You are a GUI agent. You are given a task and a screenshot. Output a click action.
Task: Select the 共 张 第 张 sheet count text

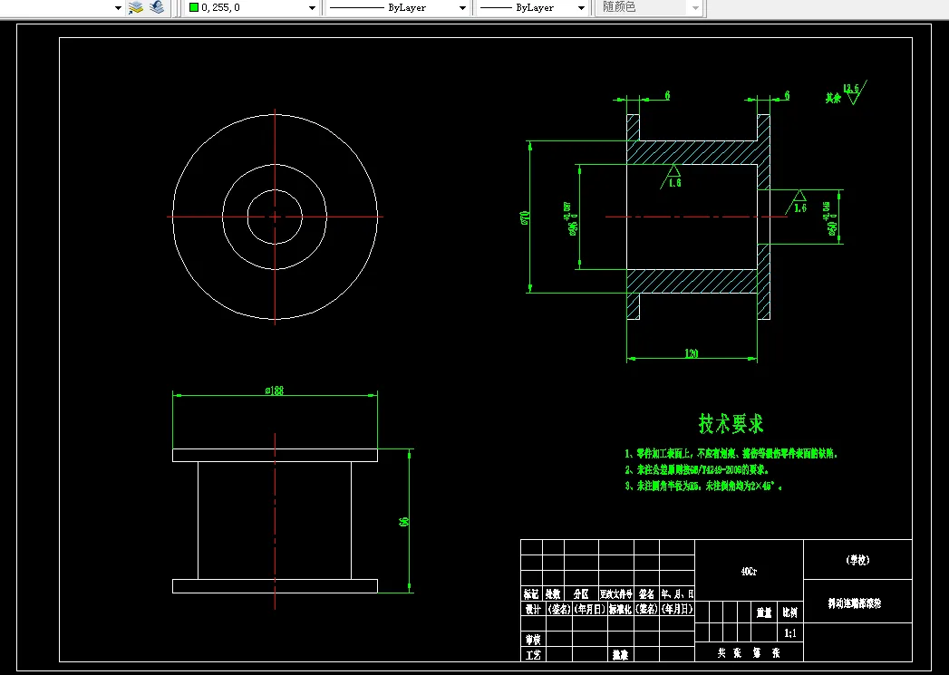pos(749,652)
